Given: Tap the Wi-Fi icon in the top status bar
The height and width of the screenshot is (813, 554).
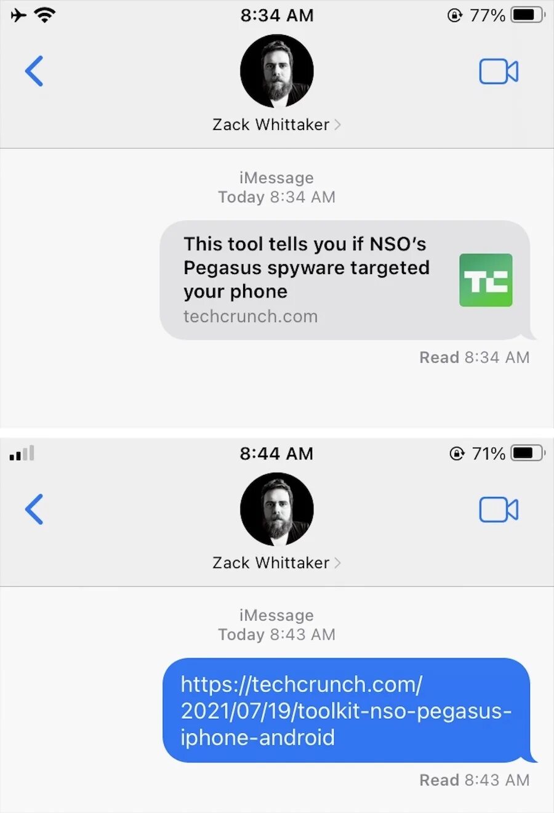Looking at the screenshot, I should tap(45, 15).
